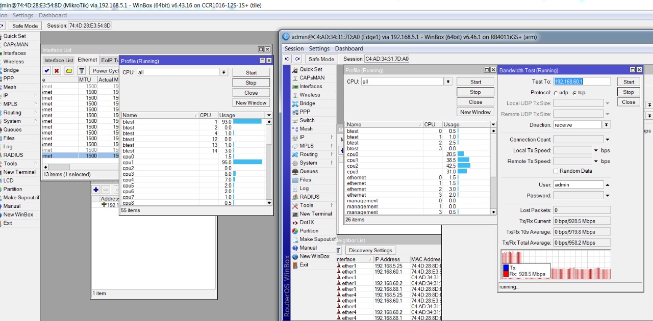
Task: Open Log in the MikroTik CCR sidebar
Action: [8, 147]
